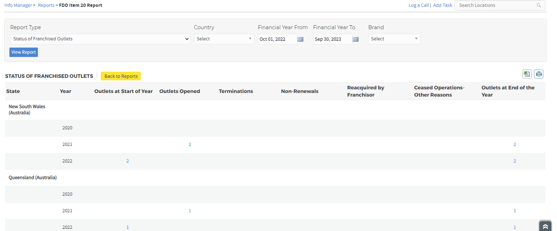
Task: Click the 2022 year under New South Wales
Action: [x=67, y=161]
